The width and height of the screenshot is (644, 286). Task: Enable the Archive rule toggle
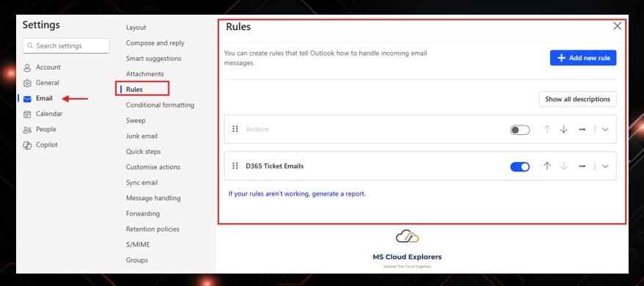point(519,130)
